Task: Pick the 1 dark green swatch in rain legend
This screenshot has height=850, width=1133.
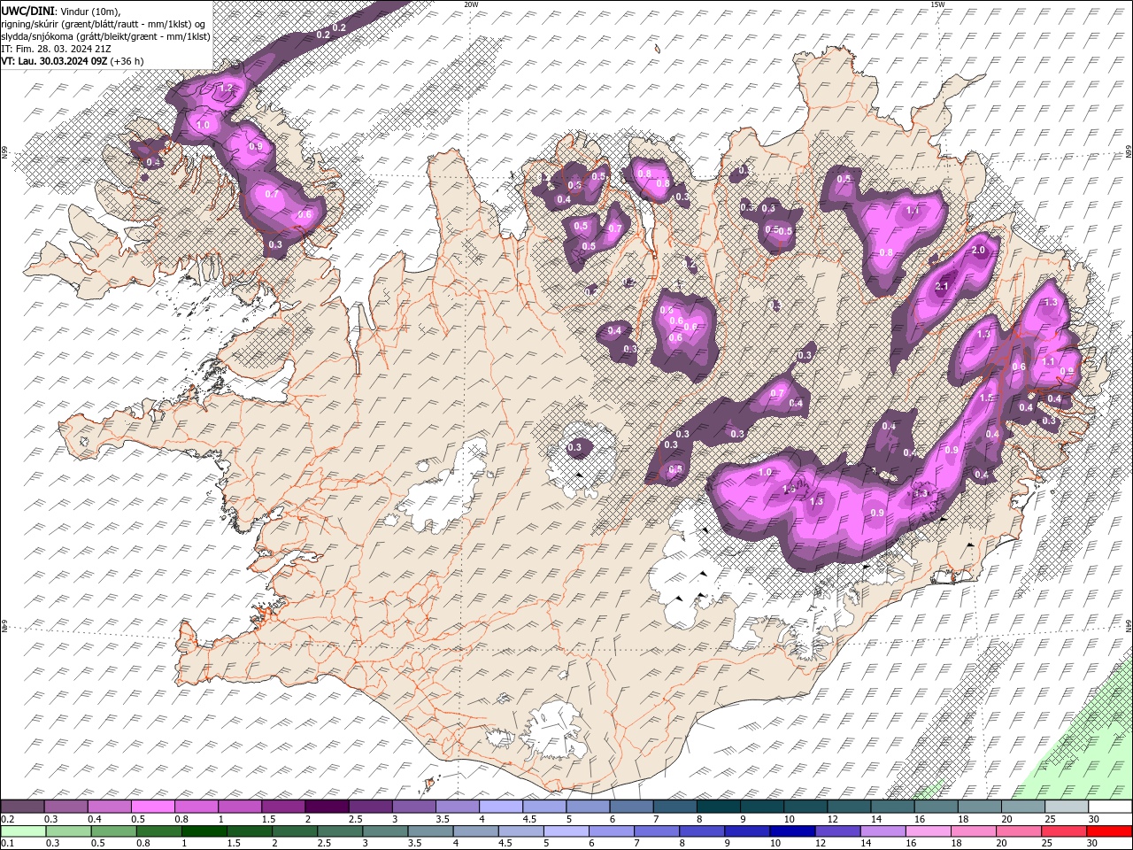Action: [x=204, y=831]
